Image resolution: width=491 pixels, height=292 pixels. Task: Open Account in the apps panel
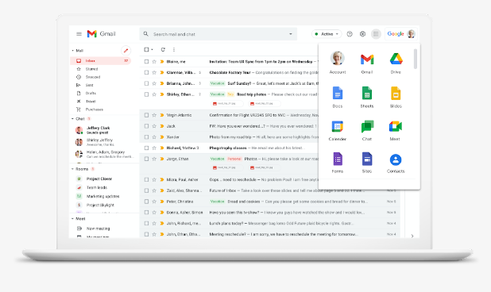tap(337, 62)
